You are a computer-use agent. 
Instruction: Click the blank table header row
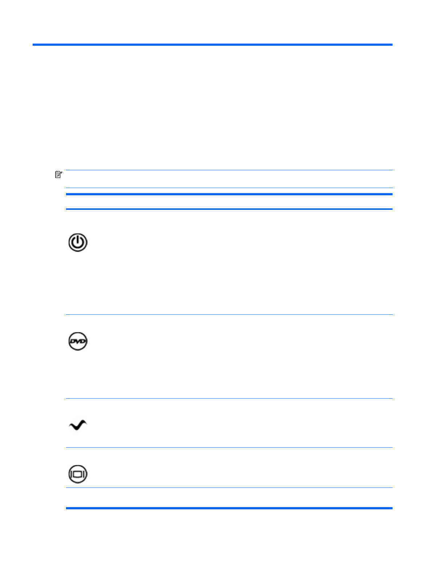coord(229,202)
